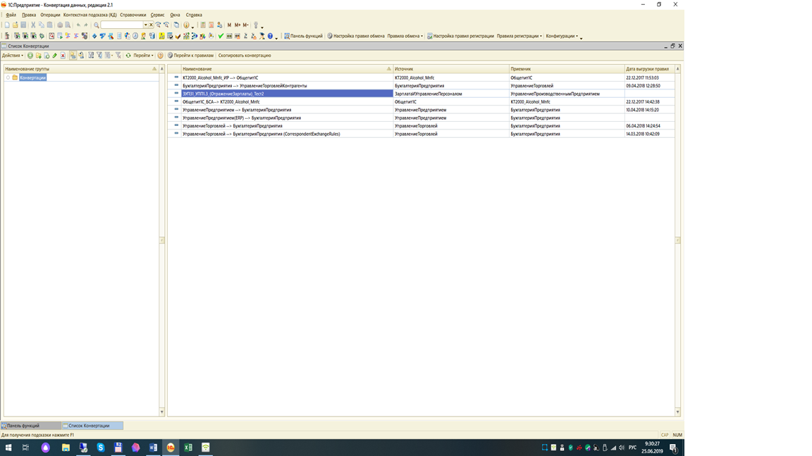
Task: Open the Файл menu
Action: click(x=11, y=15)
